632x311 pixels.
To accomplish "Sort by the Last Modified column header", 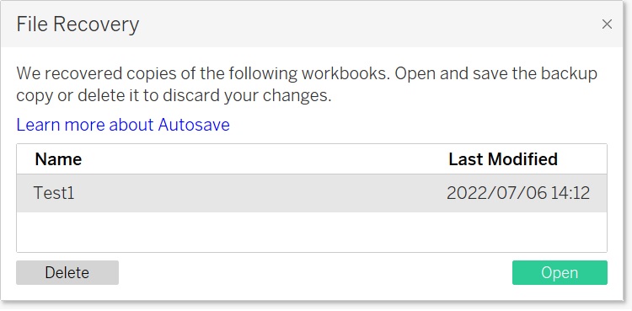I will [503, 159].
